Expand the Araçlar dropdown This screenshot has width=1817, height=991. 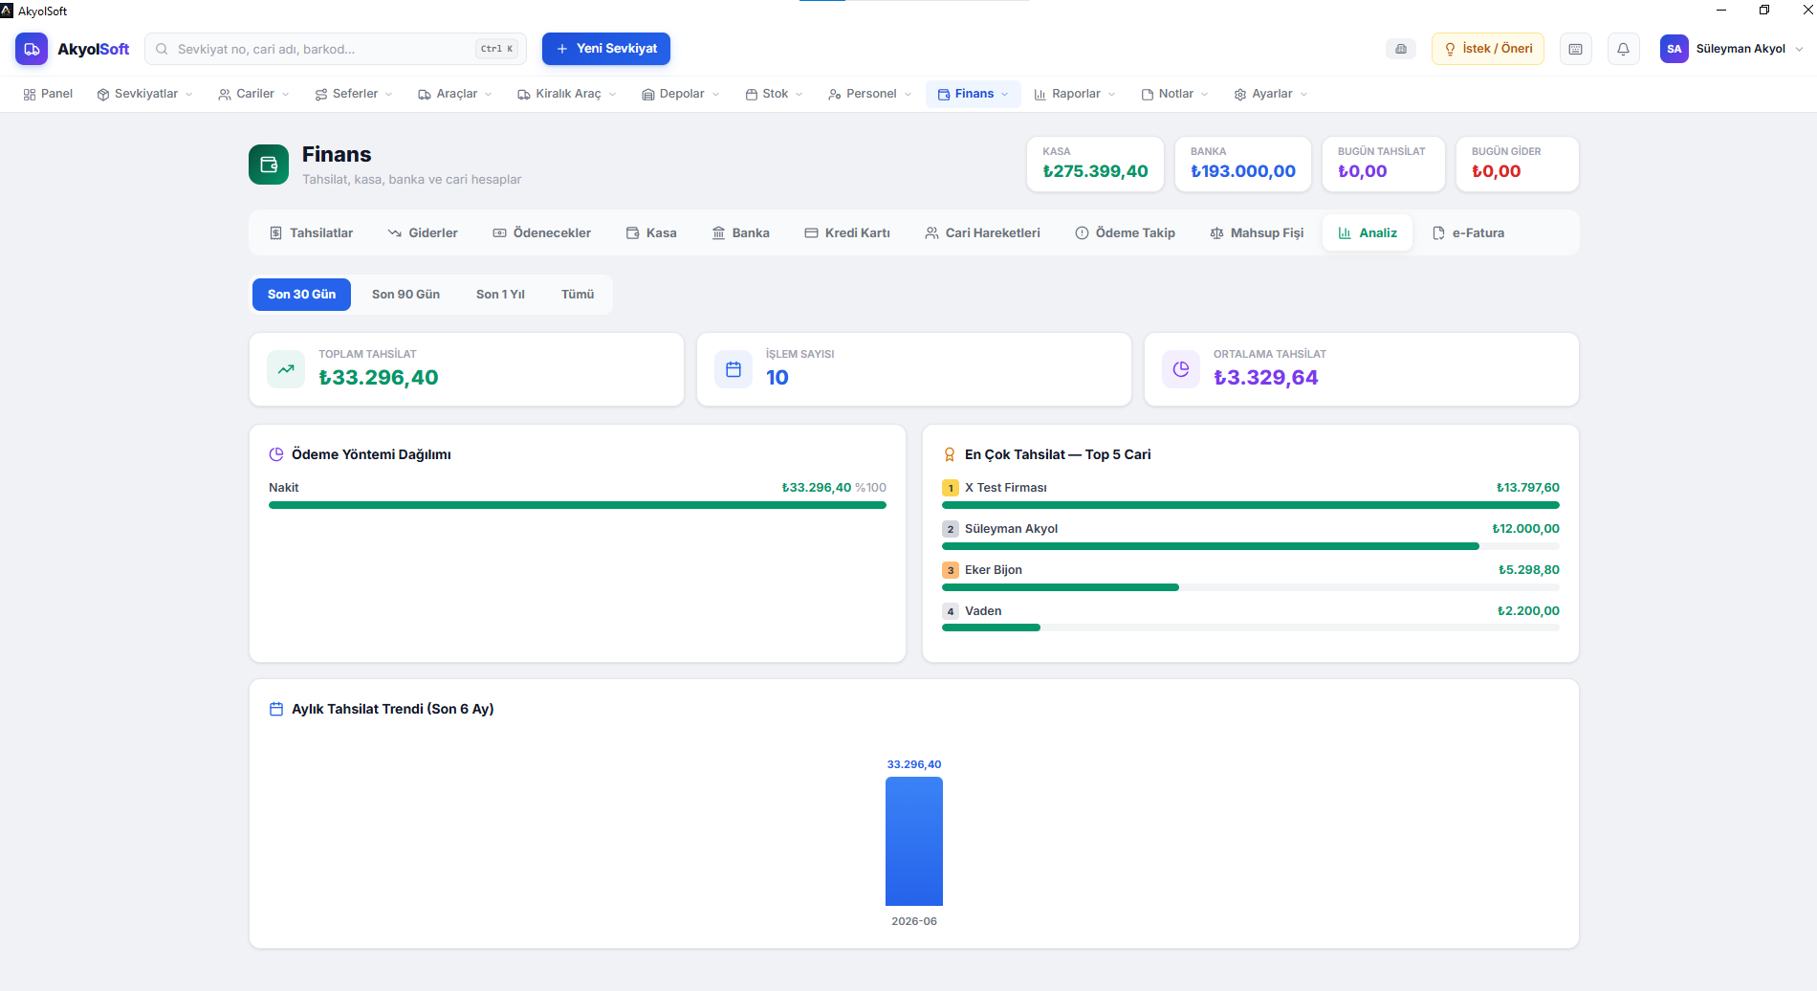[x=456, y=94]
